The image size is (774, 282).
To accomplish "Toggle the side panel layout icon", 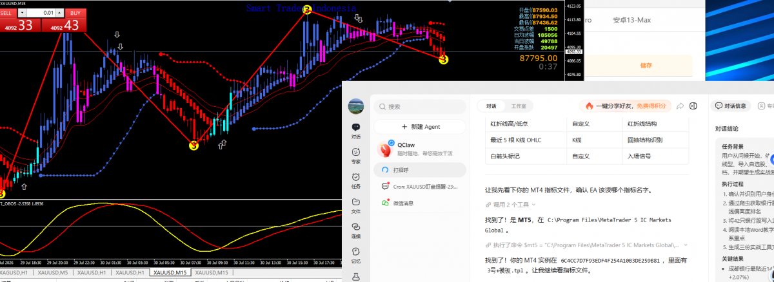I will 693,106.
